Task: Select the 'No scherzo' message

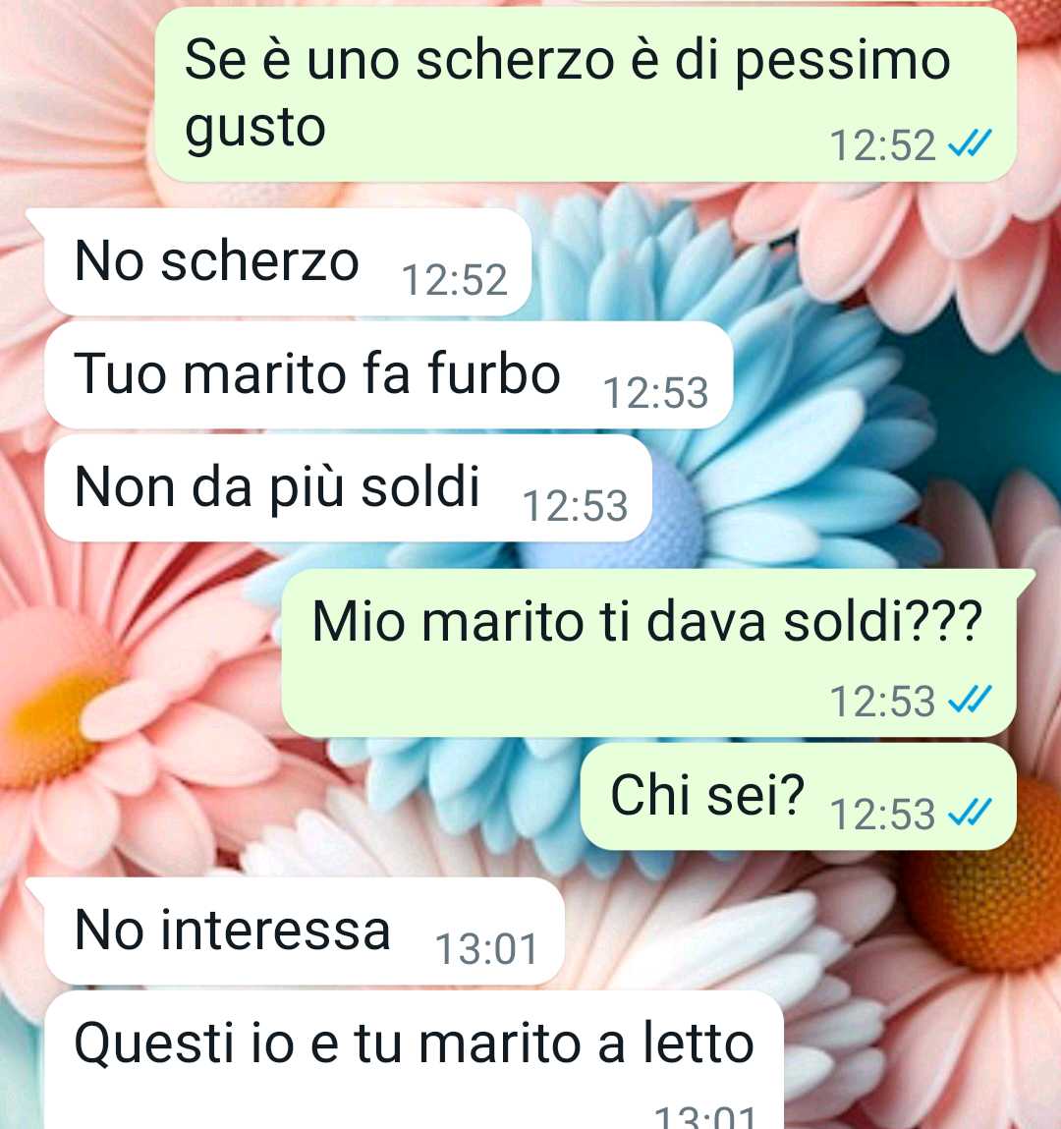Action: (x=287, y=262)
